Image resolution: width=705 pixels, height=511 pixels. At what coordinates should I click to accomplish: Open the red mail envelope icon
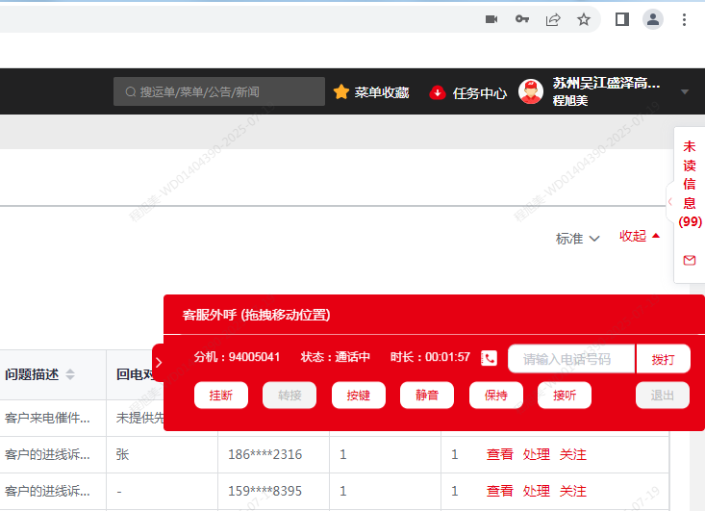click(690, 260)
